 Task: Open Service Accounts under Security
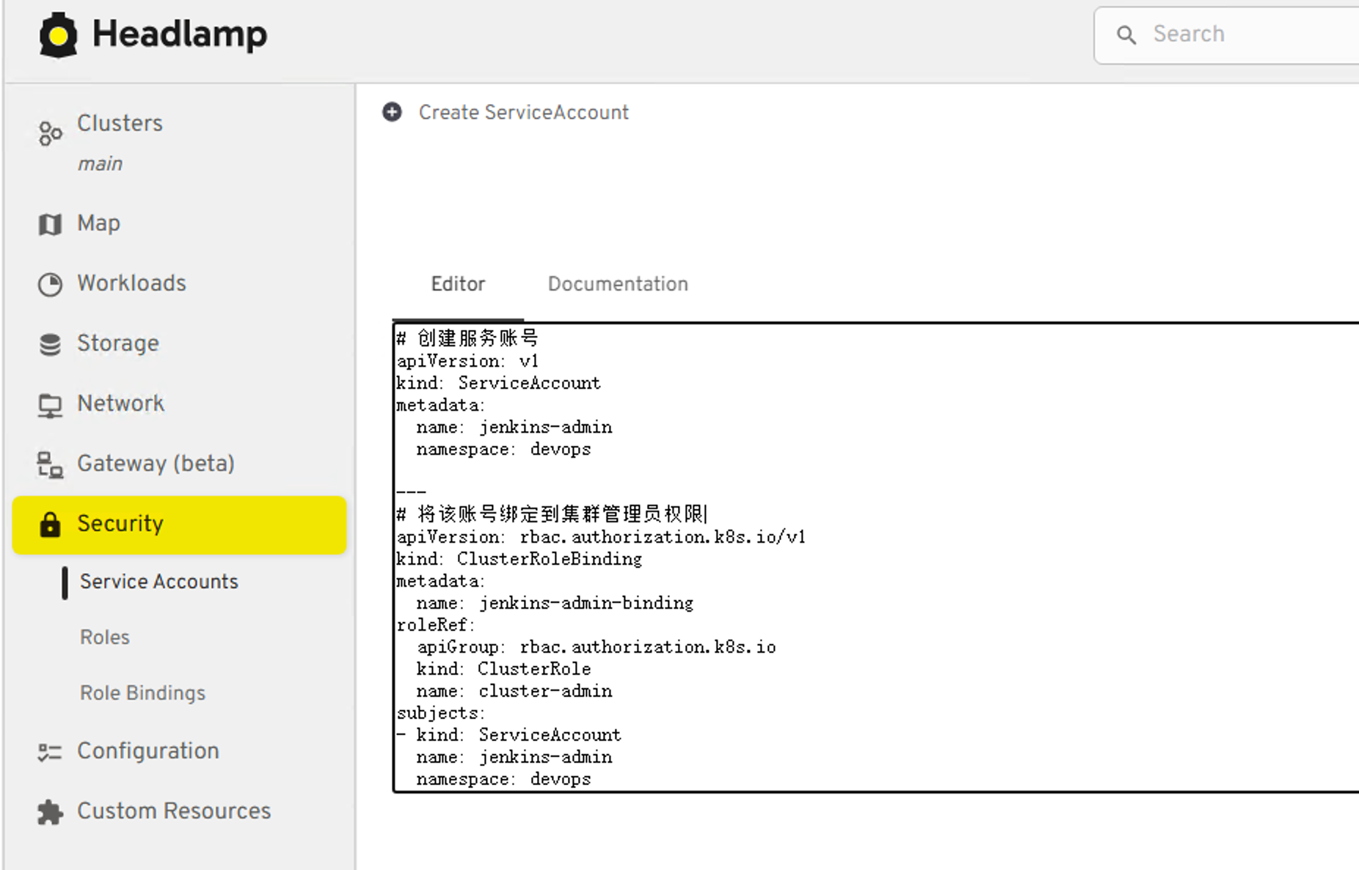click(159, 582)
